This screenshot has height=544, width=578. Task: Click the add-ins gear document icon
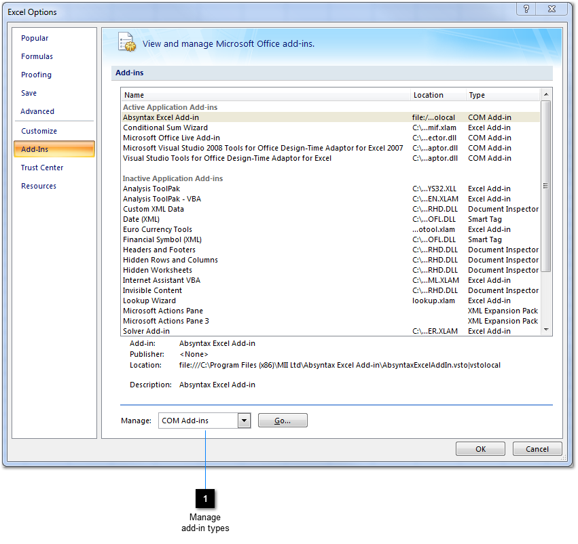coord(127,42)
